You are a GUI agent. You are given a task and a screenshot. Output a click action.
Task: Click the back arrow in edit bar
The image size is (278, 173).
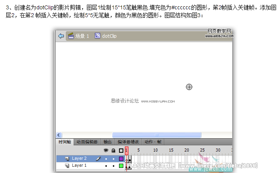tap(61, 36)
